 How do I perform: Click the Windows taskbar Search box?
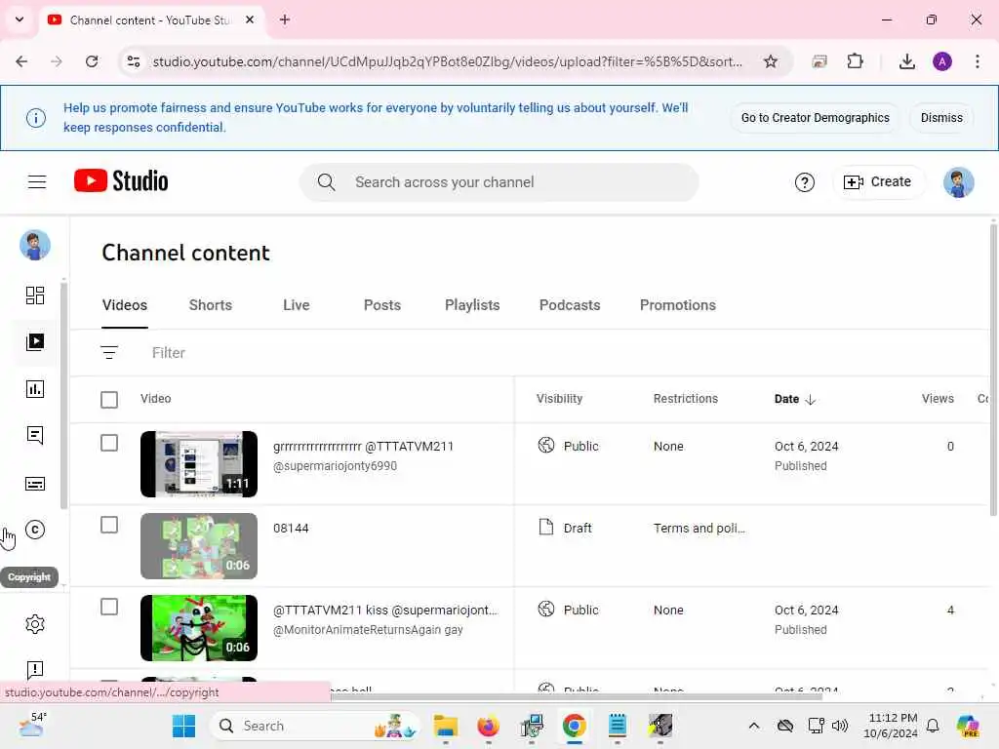click(x=315, y=726)
